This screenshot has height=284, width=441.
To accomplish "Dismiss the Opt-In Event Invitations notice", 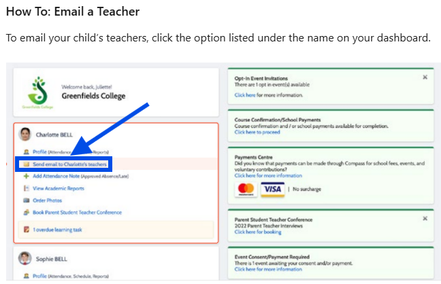I will click(425, 77).
